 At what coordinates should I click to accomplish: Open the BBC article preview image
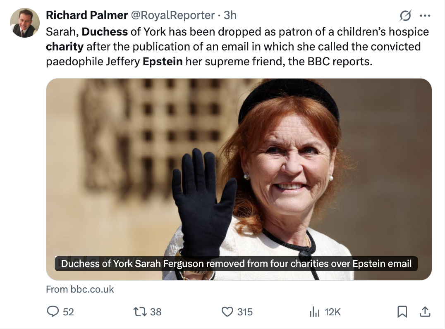239,165
